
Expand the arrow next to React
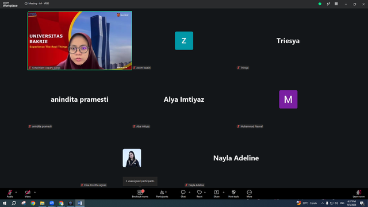[x=205, y=192]
